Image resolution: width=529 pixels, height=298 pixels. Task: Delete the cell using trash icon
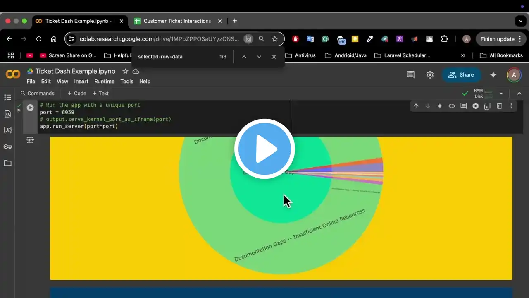(x=499, y=106)
